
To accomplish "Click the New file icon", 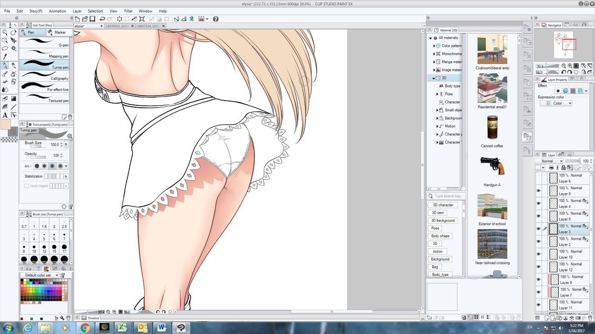I will click(78, 19).
